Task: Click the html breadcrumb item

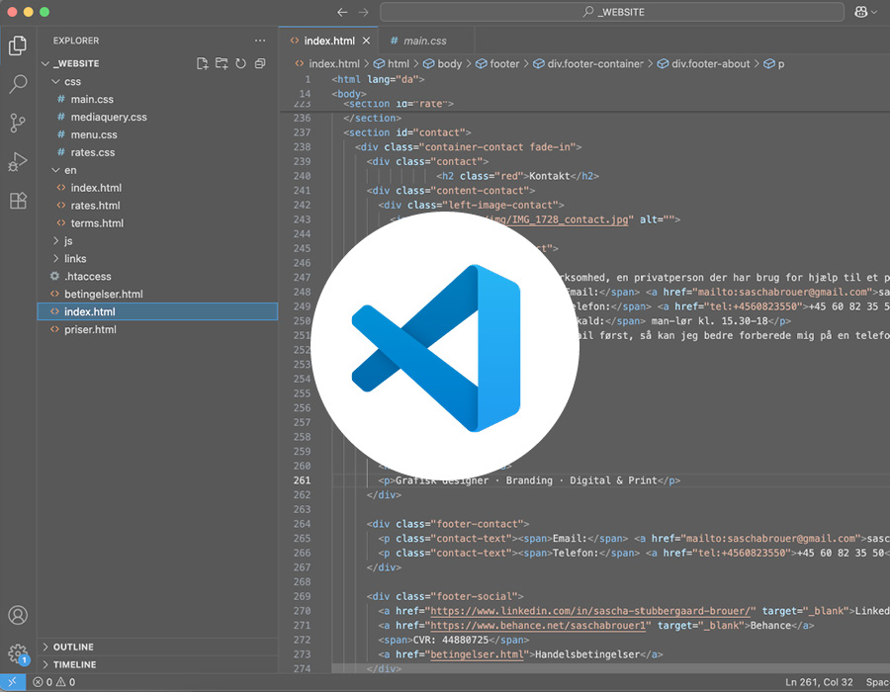Action: pos(391,63)
